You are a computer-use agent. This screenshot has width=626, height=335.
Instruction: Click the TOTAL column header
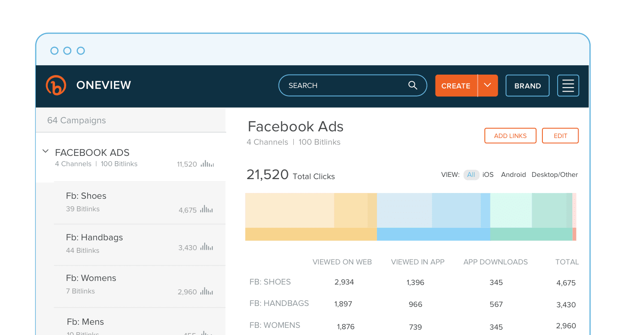[567, 262]
